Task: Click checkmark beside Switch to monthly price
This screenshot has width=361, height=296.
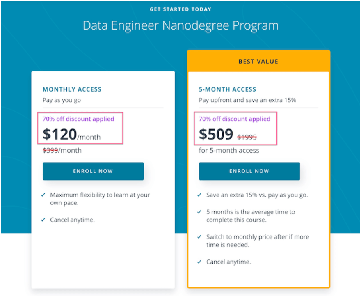Action: (x=199, y=237)
